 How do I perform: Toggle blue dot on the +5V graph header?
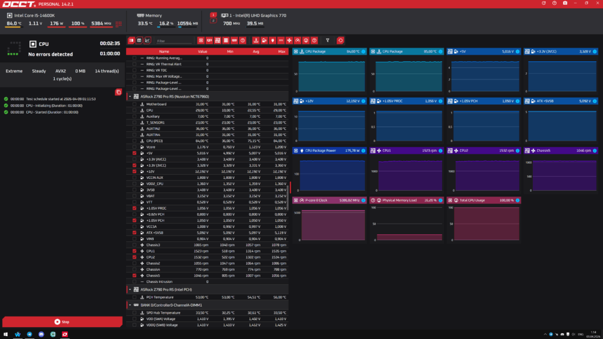(518, 52)
